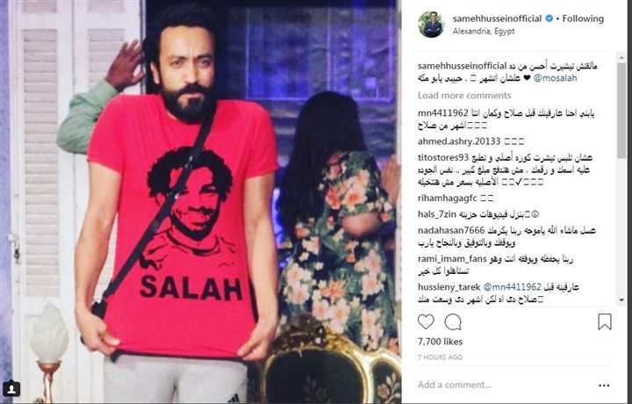Image resolution: width=632 pixels, height=404 pixels.
Task: View 7,700 likes list
Action: tap(440, 342)
